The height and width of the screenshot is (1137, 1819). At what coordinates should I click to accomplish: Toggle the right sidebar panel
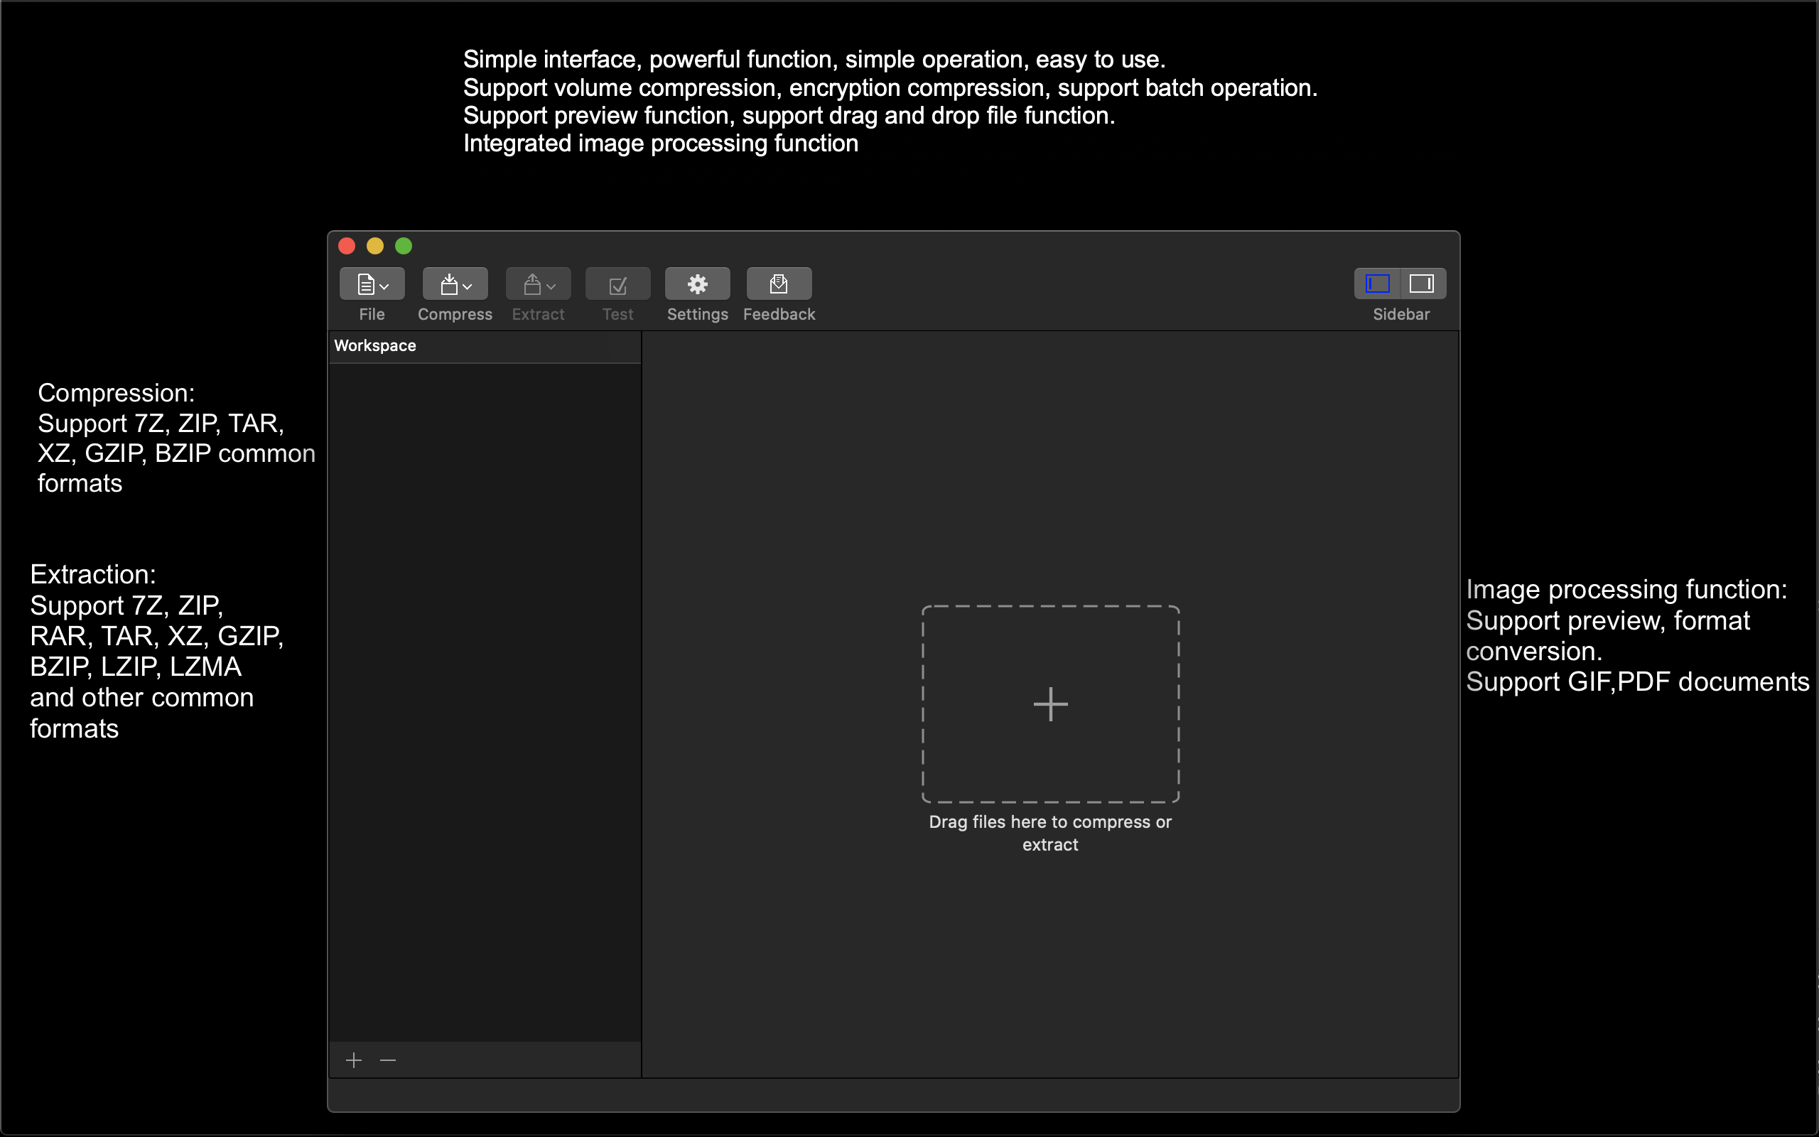pyautogui.click(x=1420, y=284)
